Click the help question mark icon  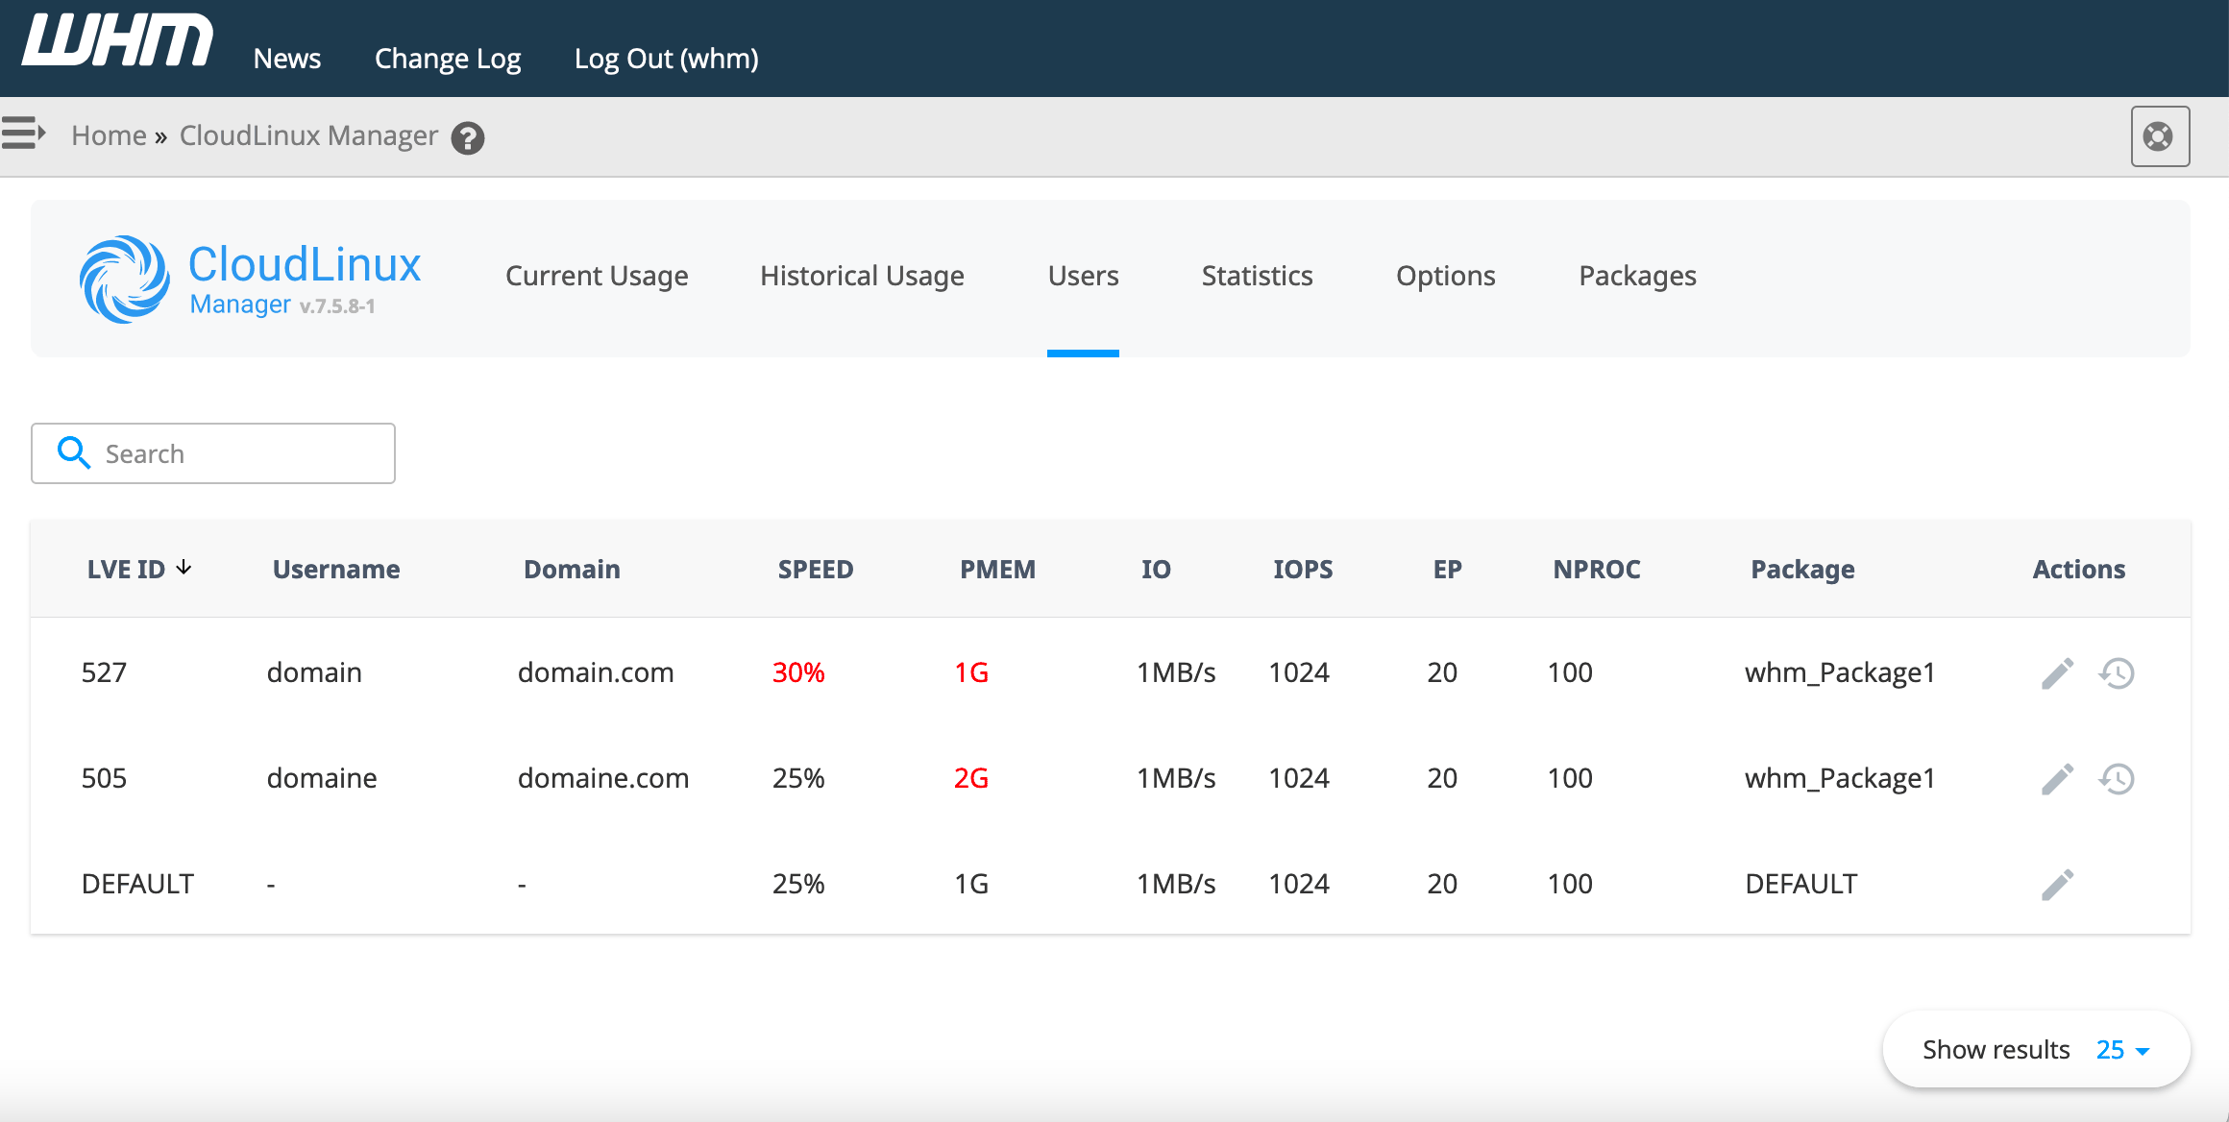tap(468, 138)
